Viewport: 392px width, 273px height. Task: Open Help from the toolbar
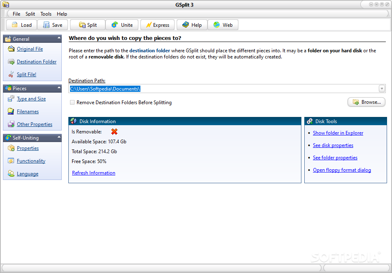tap(192, 25)
